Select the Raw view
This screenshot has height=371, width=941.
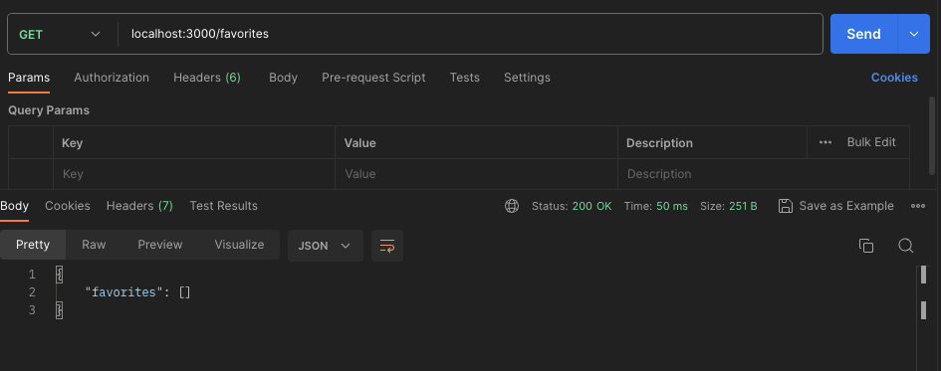[x=94, y=245]
